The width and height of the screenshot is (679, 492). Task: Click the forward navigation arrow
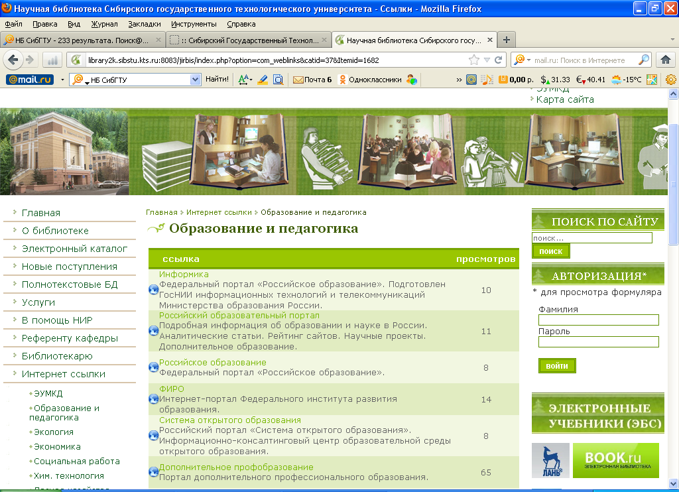30,60
